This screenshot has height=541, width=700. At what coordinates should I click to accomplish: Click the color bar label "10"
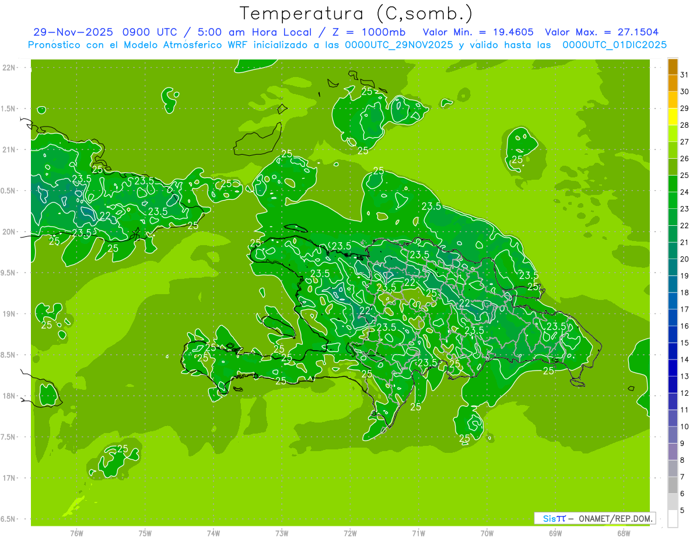click(685, 427)
